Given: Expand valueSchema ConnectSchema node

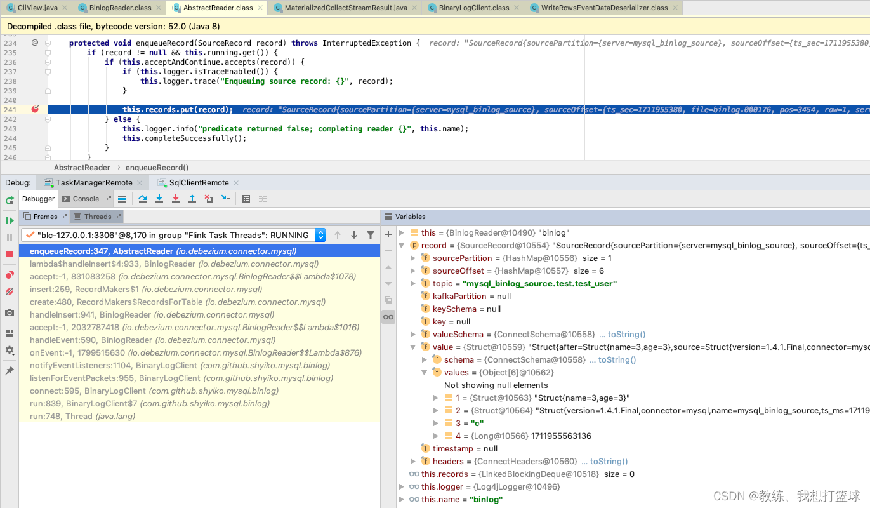Looking at the screenshot, I should coord(413,334).
